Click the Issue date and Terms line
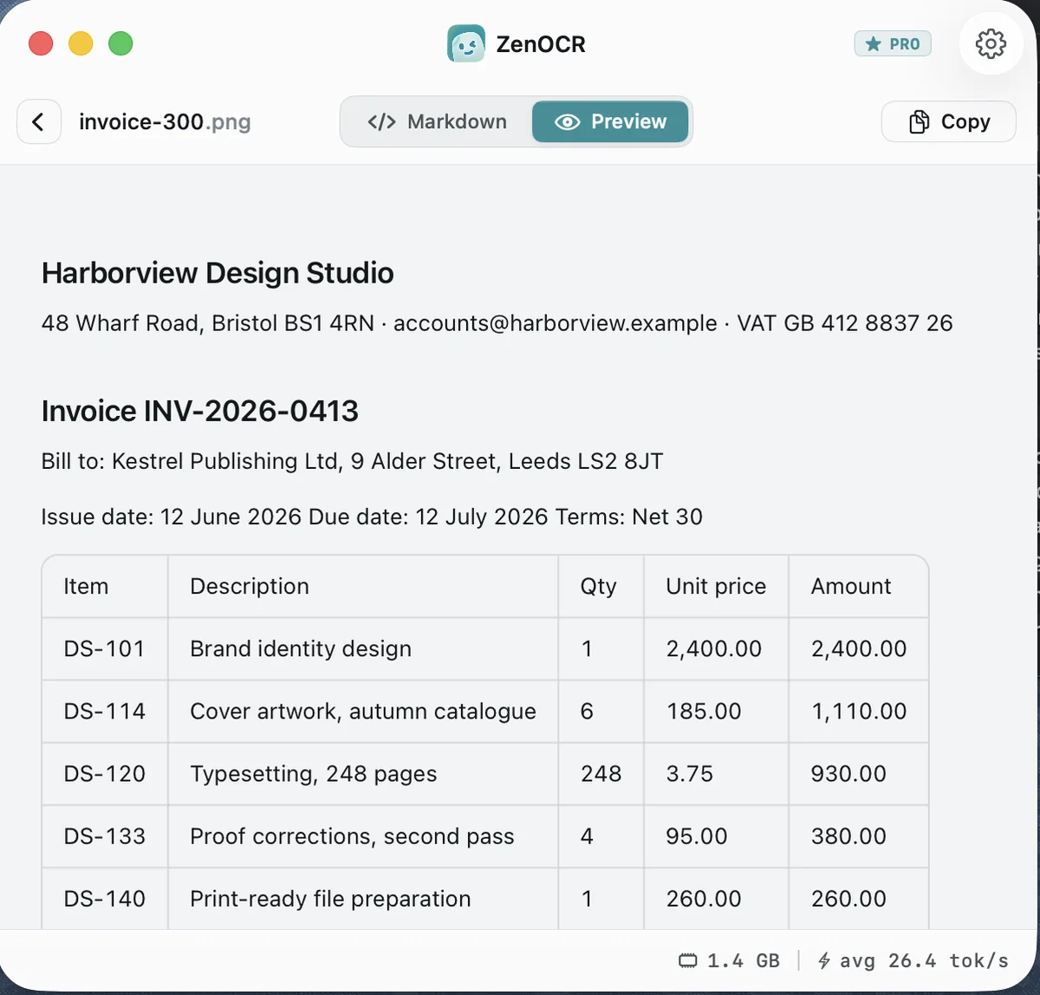1040x995 pixels. tap(372, 517)
